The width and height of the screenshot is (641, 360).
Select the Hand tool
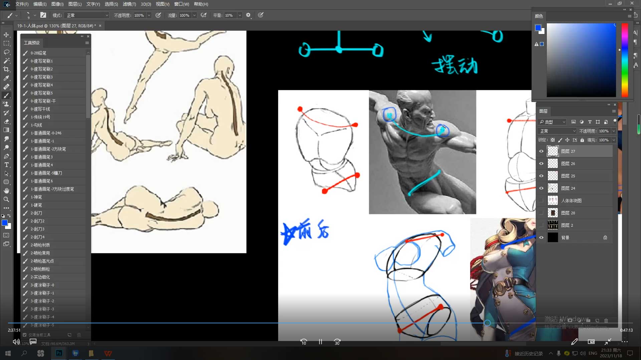click(x=6, y=191)
